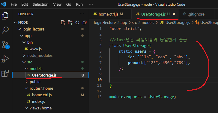The width and height of the screenshot is (218, 113).
Task: Click the VS Code logo icon
Action: [3, 4]
